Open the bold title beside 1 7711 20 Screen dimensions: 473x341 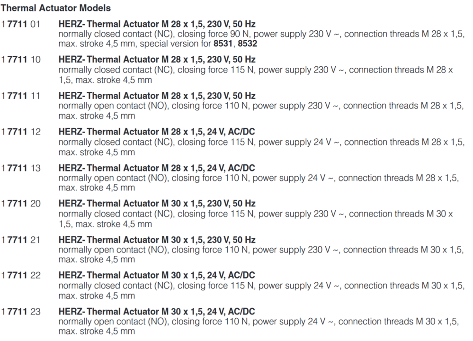tap(157, 204)
